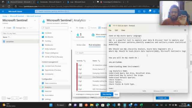Open Azure portal settings gear
The height and width of the screenshot is (108, 192).
[154, 11]
